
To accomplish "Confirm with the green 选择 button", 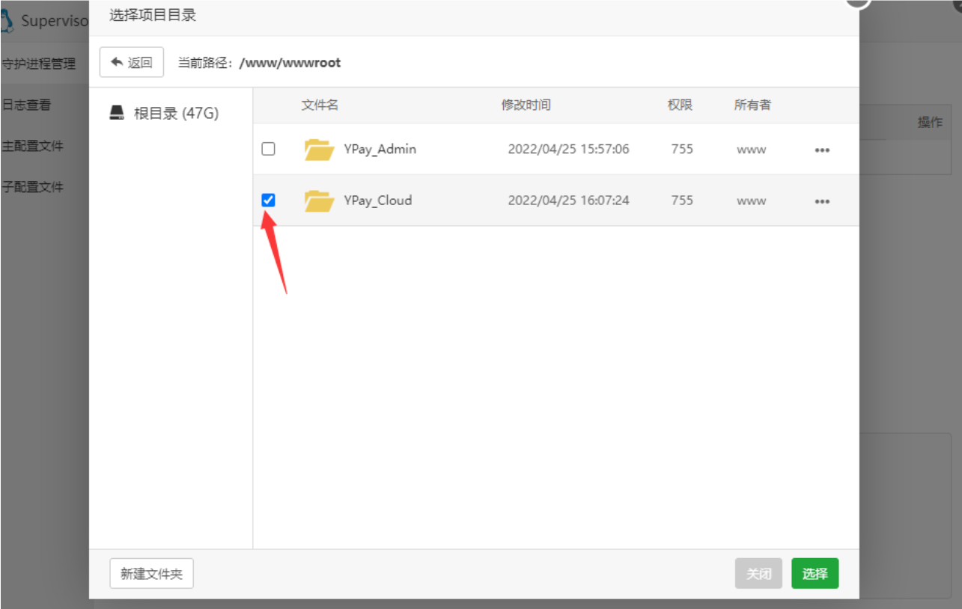I will pyautogui.click(x=815, y=574).
